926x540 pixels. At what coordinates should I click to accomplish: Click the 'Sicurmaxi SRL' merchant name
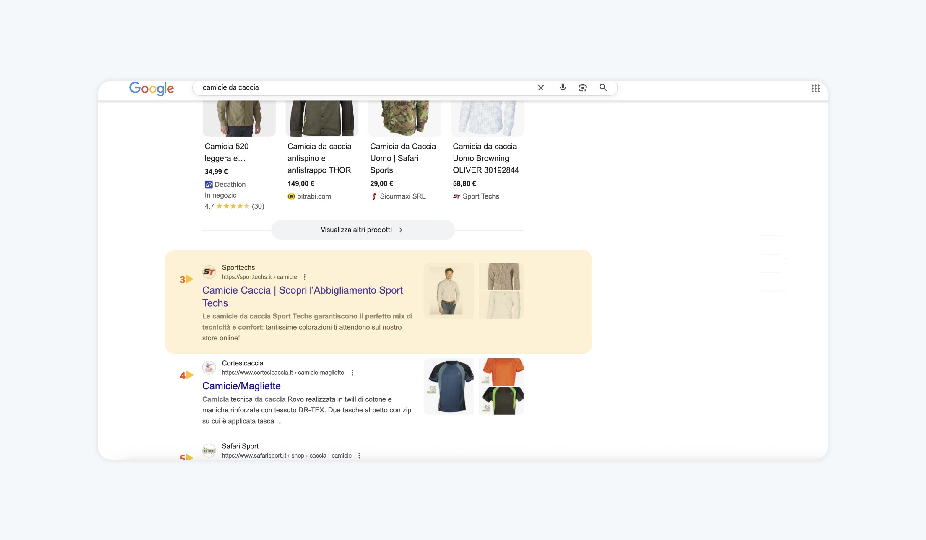click(403, 196)
